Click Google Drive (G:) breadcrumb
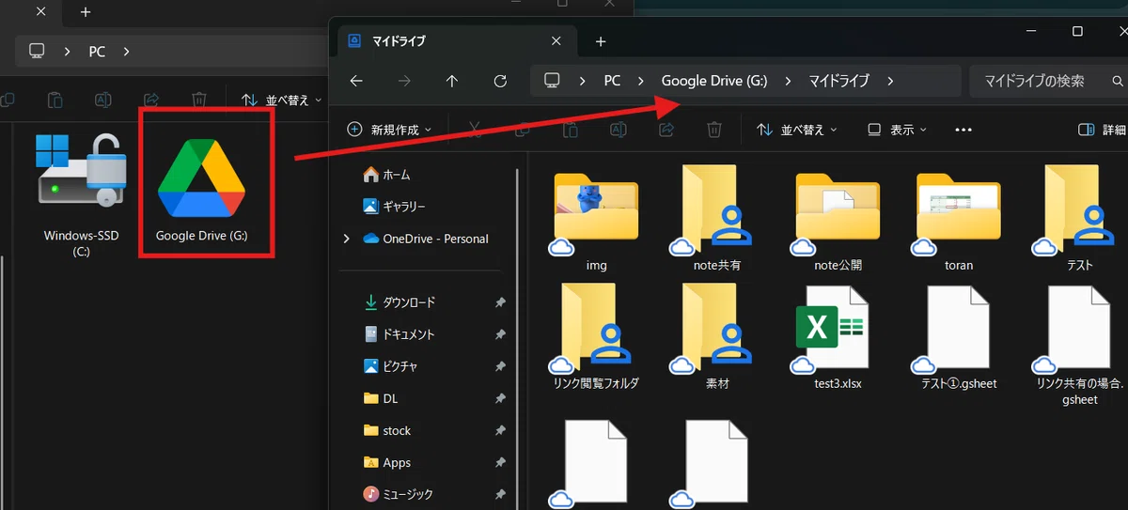1128x510 pixels. point(714,81)
